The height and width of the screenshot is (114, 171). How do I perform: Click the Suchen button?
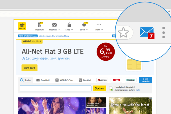tap(99, 88)
